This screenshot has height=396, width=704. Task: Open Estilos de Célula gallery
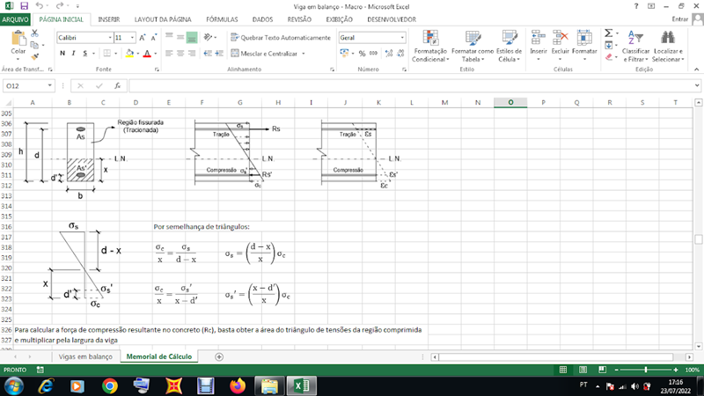point(510,47)
